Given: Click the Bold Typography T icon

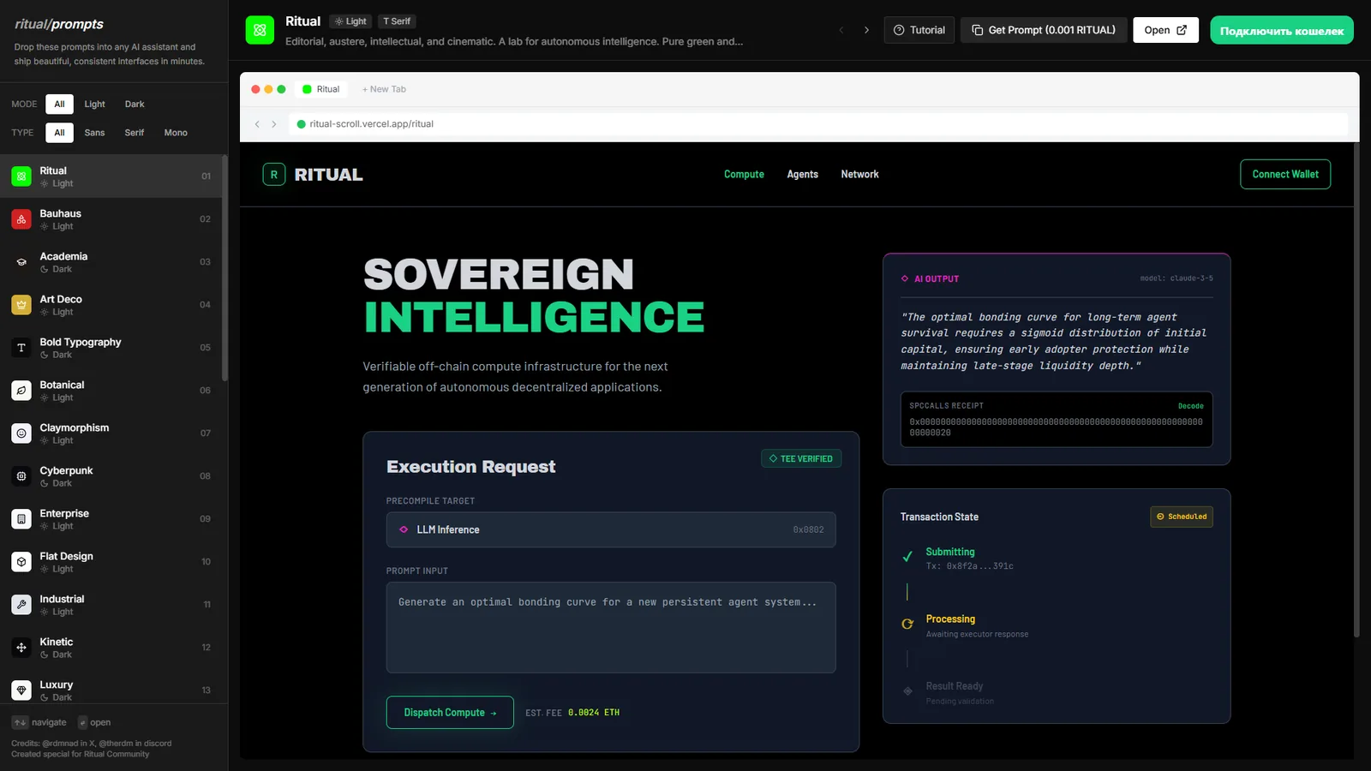Looking at the screenshot, I should [x=21, y=348].
